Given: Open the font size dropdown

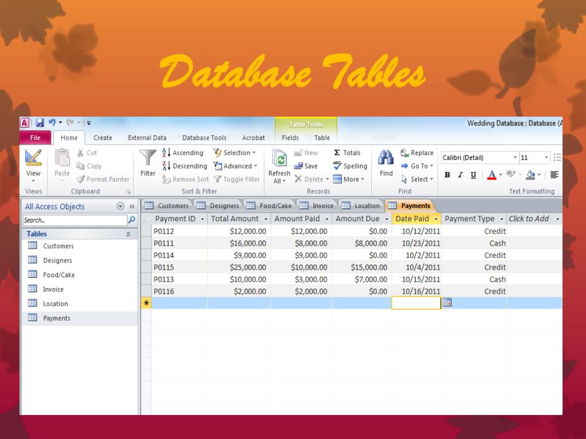Looking at the screenshot, I should [x=546, y=158].
